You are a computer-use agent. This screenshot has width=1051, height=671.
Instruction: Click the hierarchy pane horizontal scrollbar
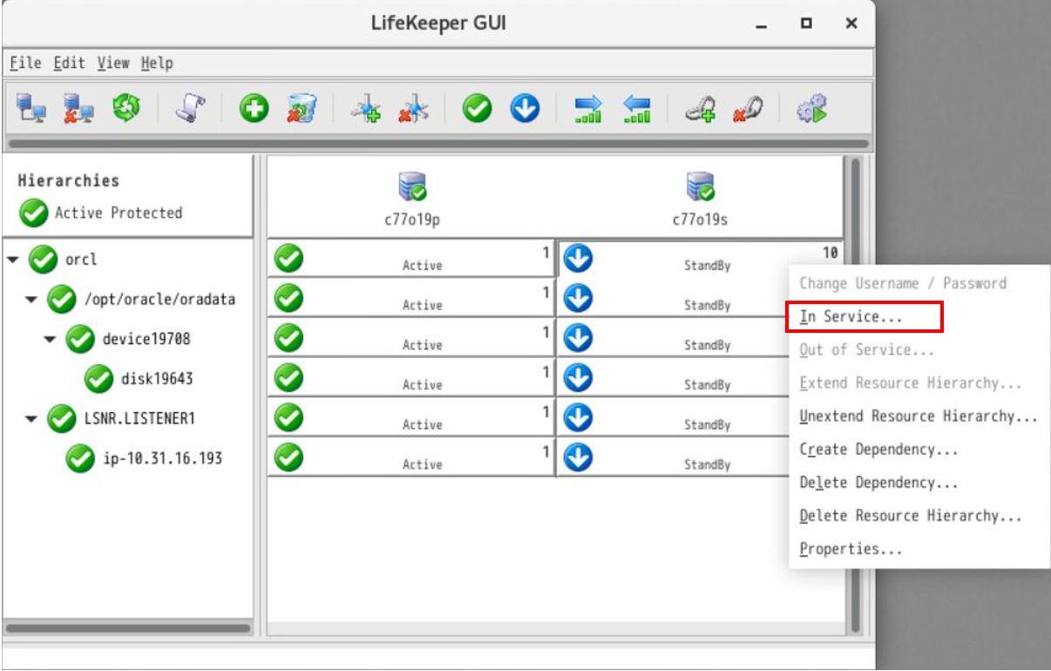point(127,627)
